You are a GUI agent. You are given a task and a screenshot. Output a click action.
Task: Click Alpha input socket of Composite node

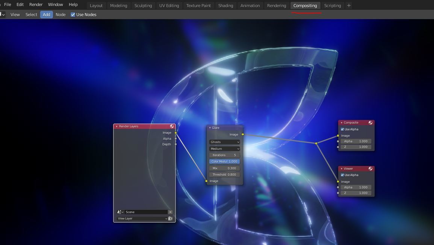[338, 141]
